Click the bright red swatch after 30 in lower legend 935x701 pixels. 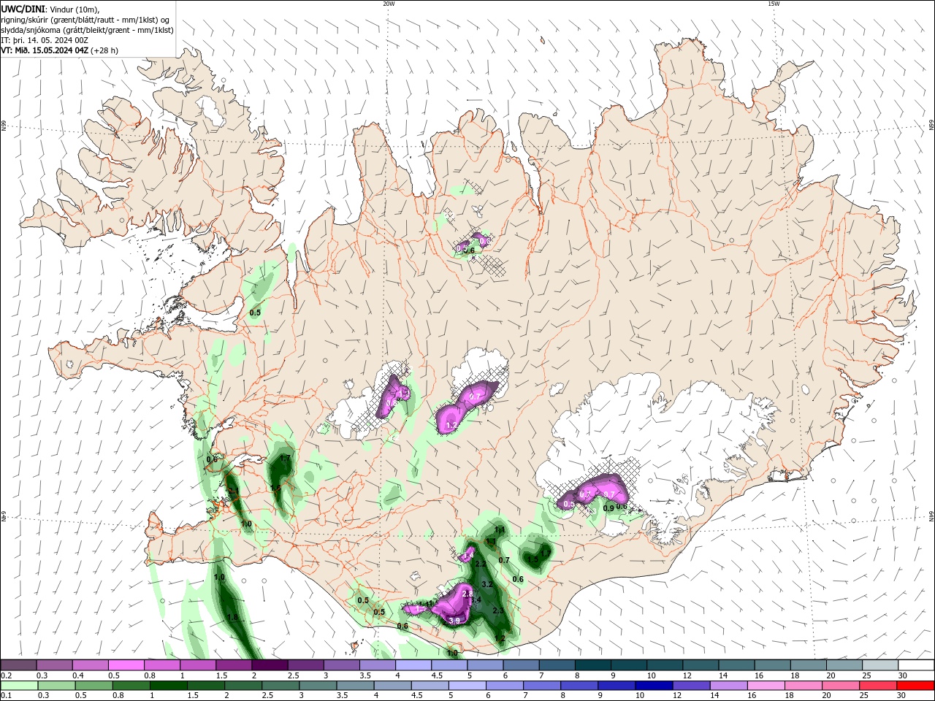915,686
